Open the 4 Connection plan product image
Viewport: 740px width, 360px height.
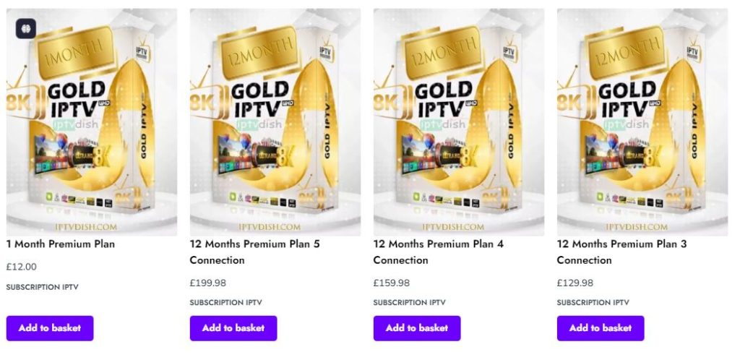tap(459, 123)
